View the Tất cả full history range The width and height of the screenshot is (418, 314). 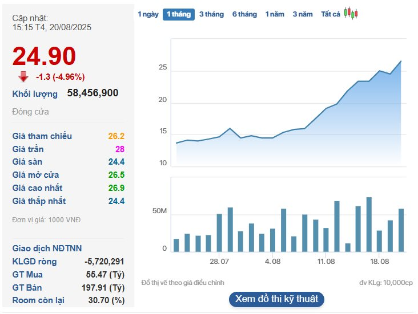point(331,14)
